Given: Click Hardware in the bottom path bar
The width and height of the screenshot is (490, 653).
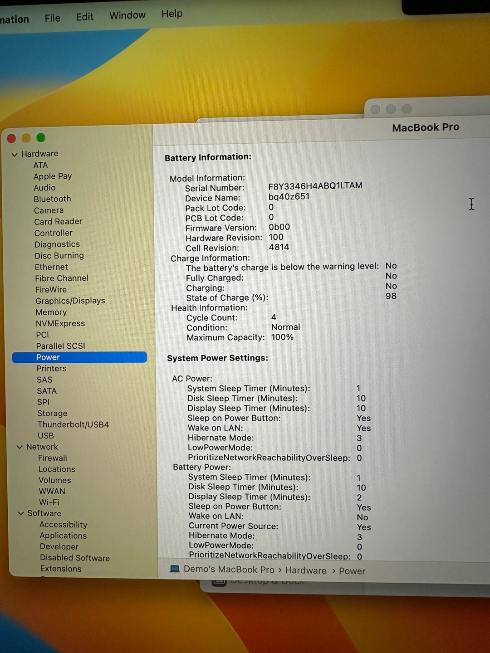Looking at the screenshot, I should click(305, 570).
